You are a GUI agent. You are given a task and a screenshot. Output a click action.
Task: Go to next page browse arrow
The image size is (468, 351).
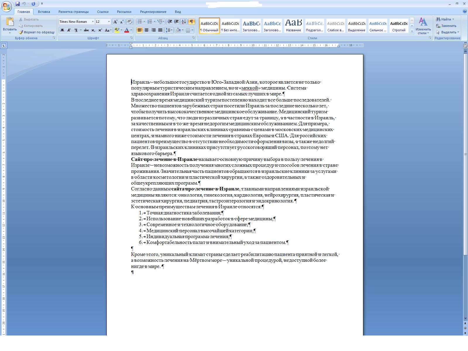point(465,333)
